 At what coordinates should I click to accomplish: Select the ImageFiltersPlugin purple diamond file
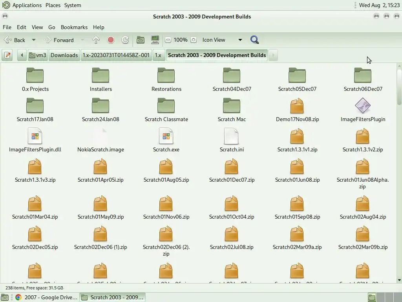point(363,110)
